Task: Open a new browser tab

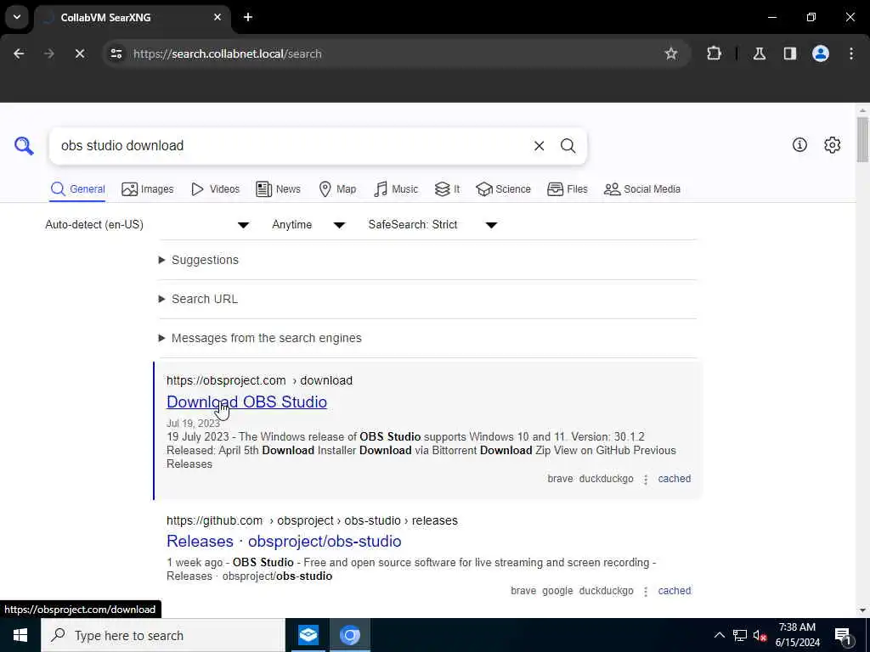Action: pos(248,17)
